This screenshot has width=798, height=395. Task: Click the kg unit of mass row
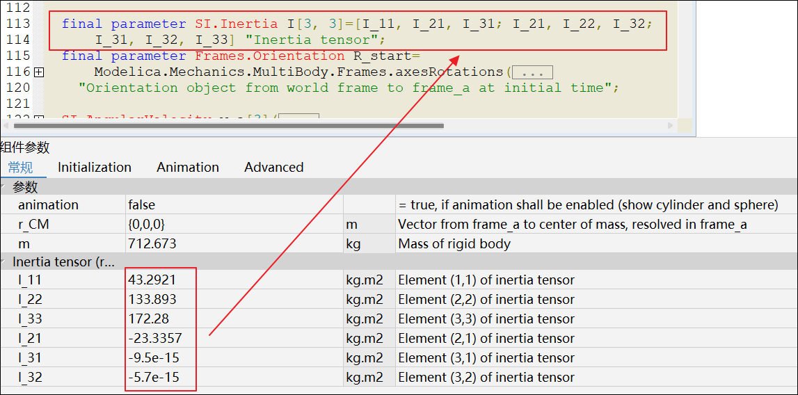[x=353, y=244]
